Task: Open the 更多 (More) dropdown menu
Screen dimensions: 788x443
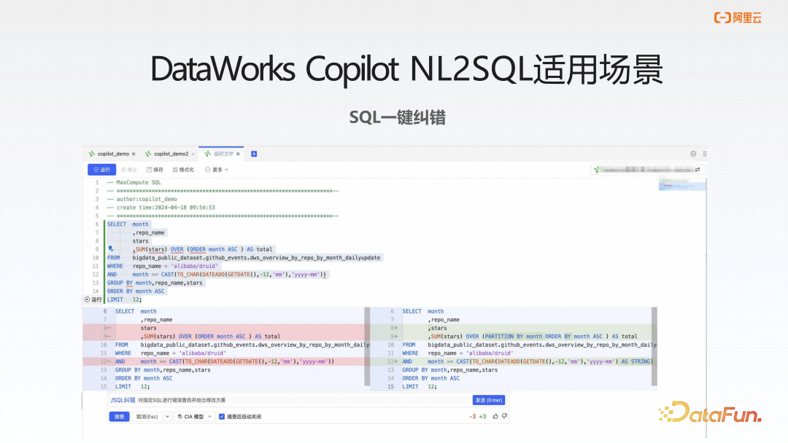Action: click(x=217, y=168)
